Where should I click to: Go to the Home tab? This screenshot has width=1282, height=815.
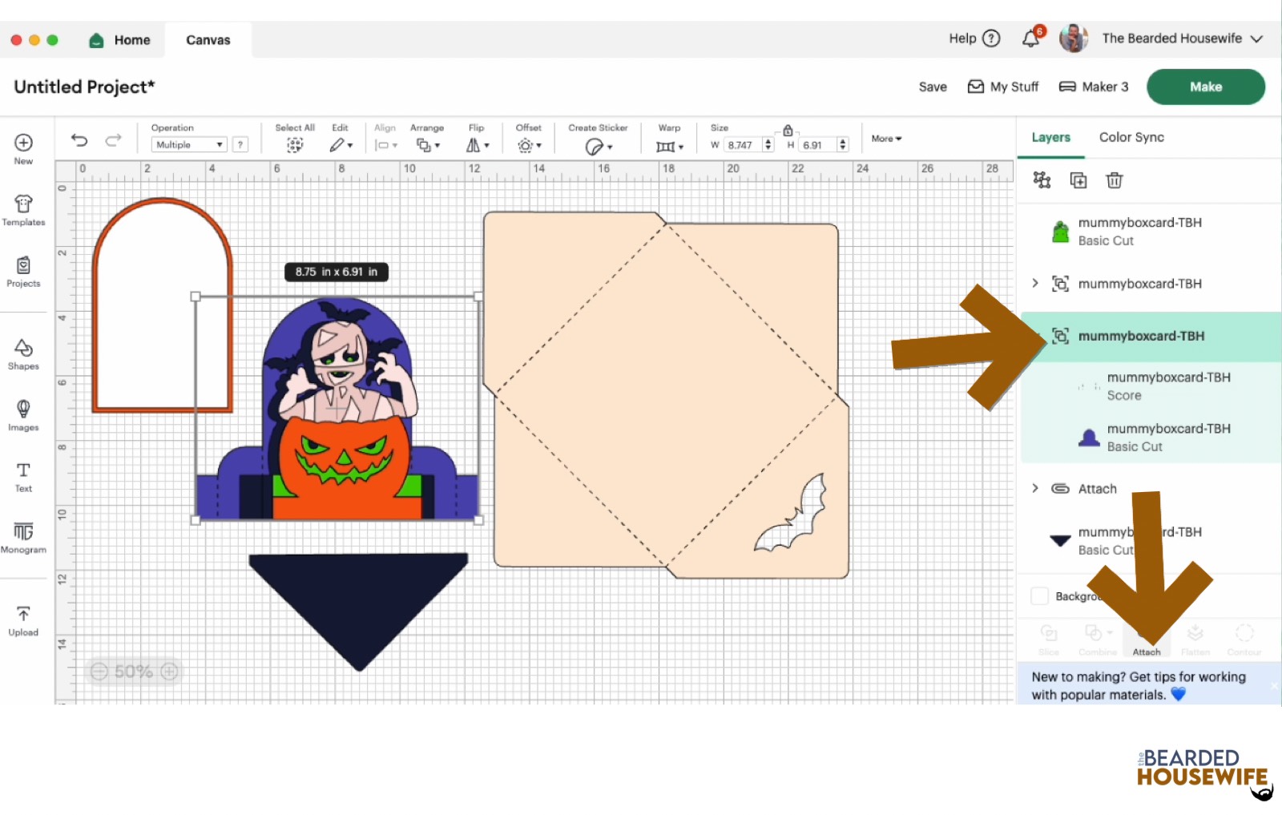tap(120, 40)
